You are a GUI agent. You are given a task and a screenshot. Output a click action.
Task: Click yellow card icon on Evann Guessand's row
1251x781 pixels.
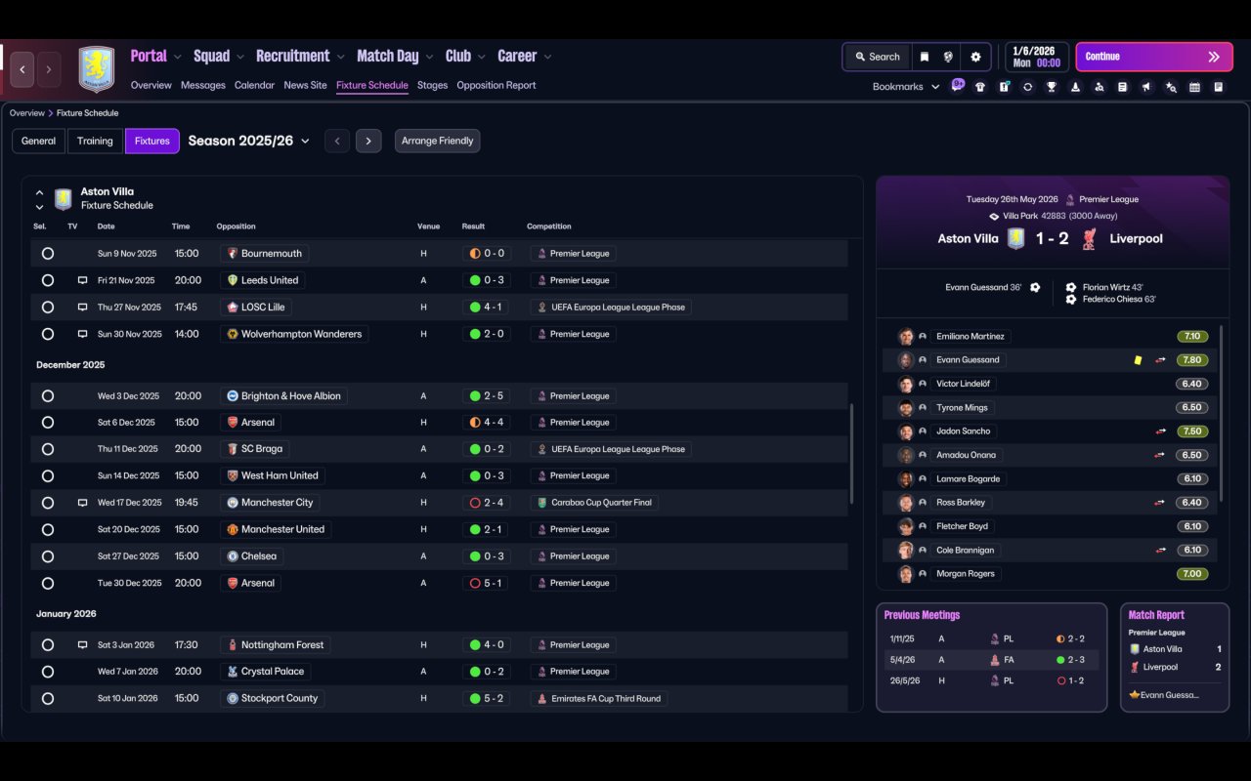[1138, 360]
